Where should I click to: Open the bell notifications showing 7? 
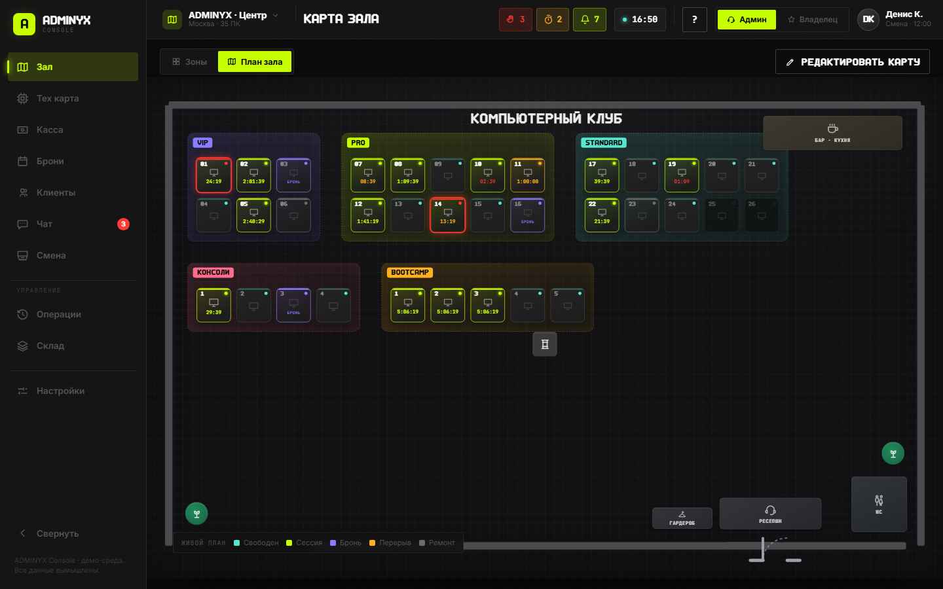click(589, 20)
